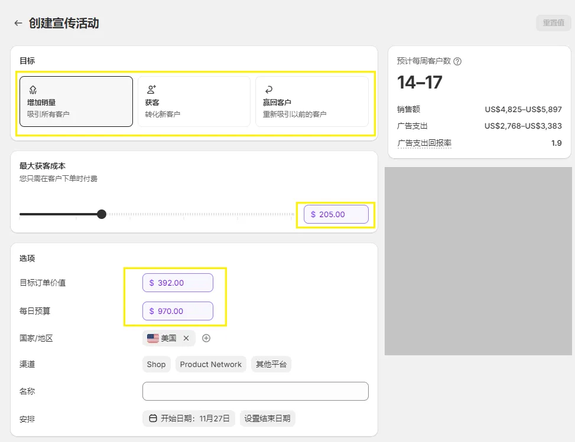This screenshot has height=442, width=575.
Task: Select the 获客 goal option
Action: click(x=194, y=102)
